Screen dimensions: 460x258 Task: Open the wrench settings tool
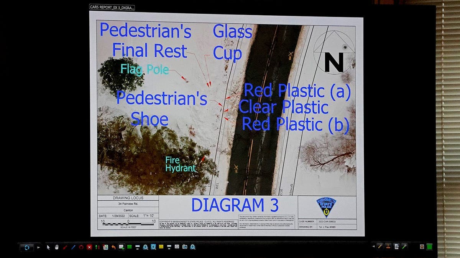tap(404, 247)
